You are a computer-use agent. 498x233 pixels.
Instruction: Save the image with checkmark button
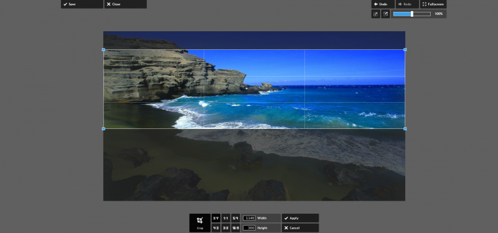click(x=82, y=4)
